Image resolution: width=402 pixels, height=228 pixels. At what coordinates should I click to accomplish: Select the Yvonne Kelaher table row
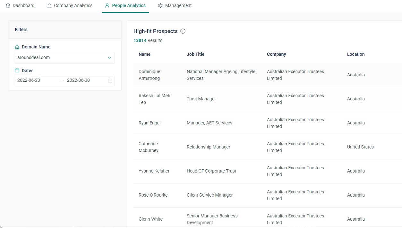tap(257, 171)
